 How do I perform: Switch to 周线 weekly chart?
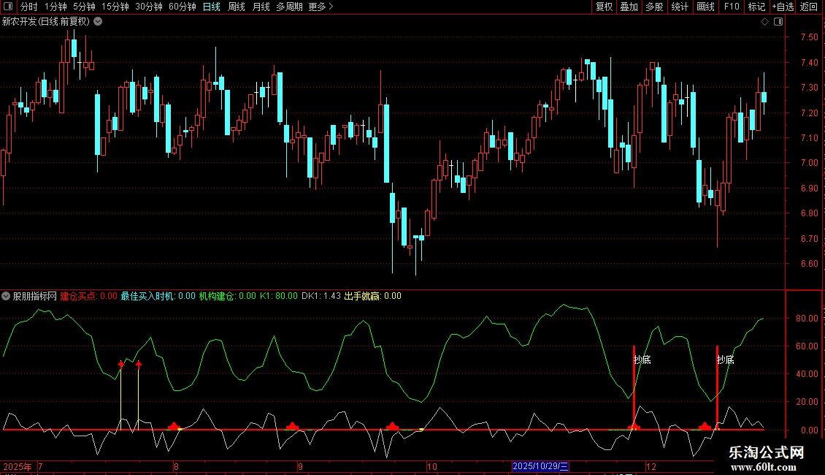click(237, 7)
